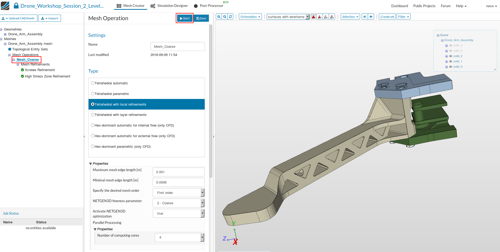
Task: Click Upload CAD/mesh button
Action: tap(18, 18)
